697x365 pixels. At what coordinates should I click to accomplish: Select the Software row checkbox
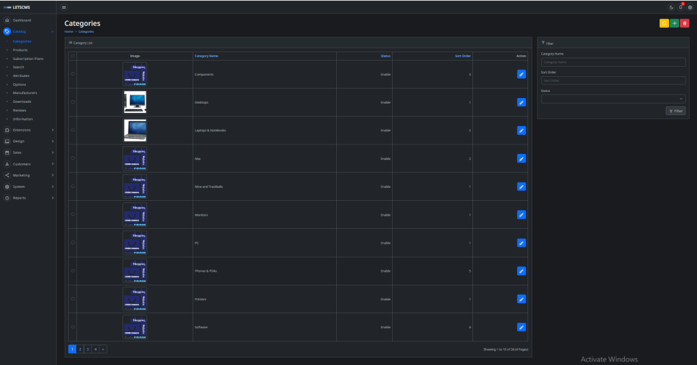point(73,327)
